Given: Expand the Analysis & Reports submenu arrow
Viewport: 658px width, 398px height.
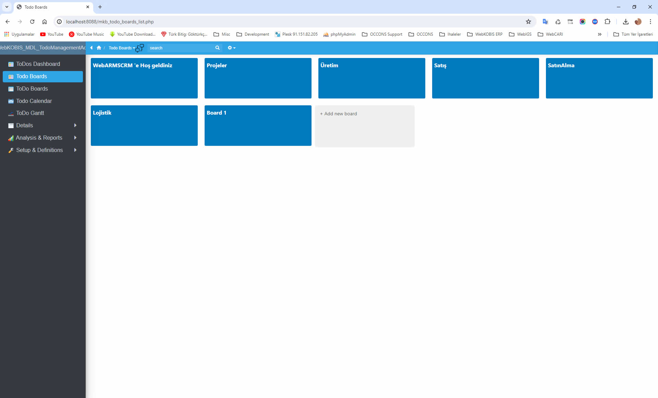Looking at the screenshot, I should tap(75, 138).
